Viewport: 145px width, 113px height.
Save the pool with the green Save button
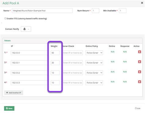pyautogui.click(x=9, y=108)
